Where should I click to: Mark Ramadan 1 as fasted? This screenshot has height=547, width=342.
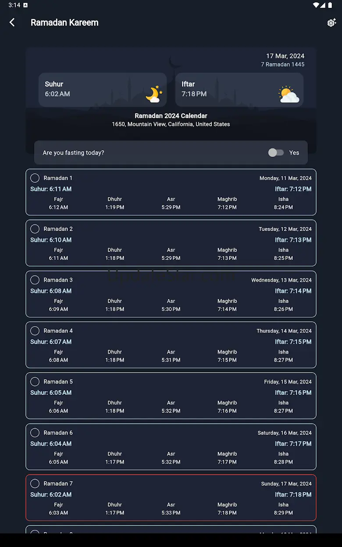coord(35,178)
